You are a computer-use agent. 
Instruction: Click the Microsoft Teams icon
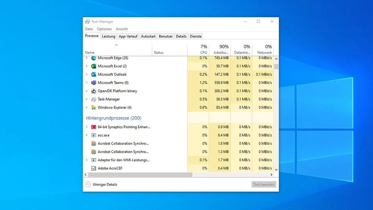click(x=94, y=82)
